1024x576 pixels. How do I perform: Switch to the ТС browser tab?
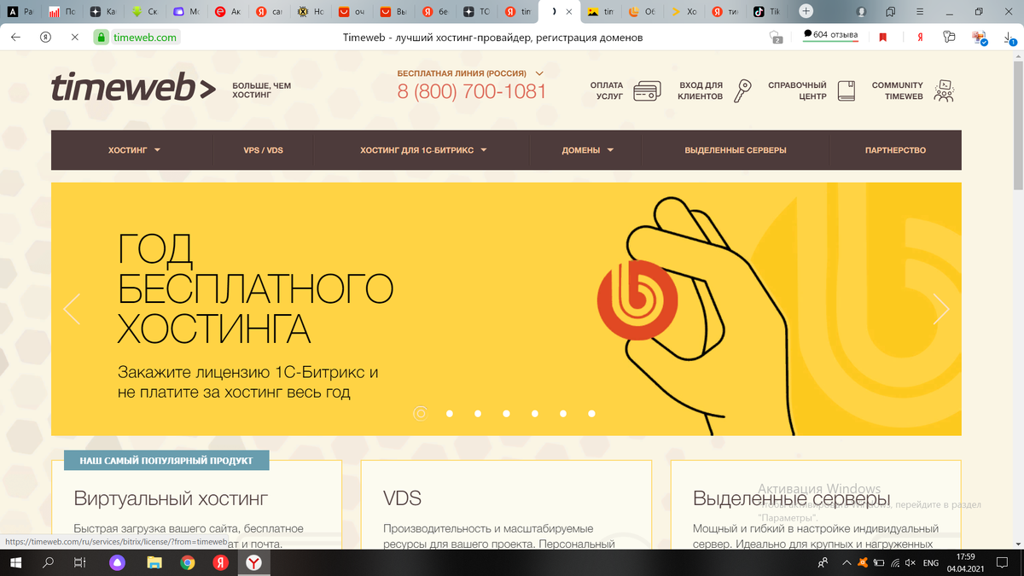[476, 12]
